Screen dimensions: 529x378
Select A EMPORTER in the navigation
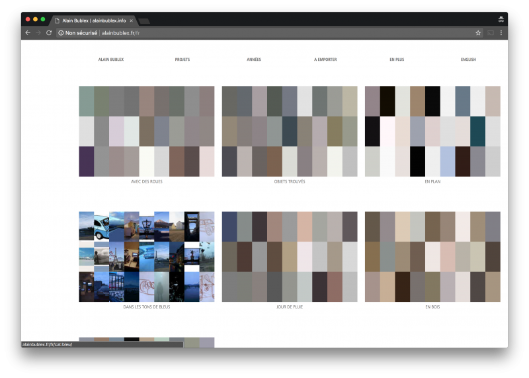[x=325, y=60]
